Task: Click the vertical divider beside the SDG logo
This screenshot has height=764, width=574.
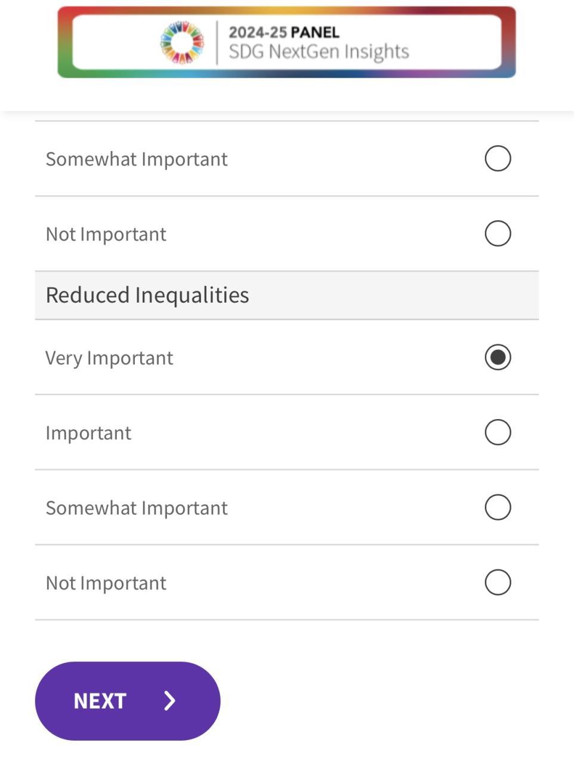Action: pos(217,42)
